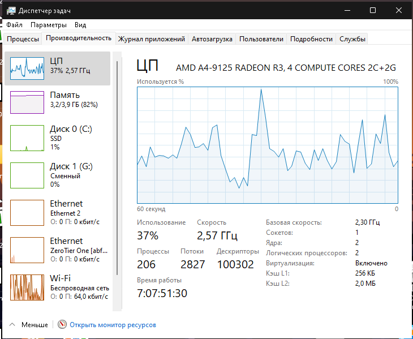Switch to the Журнал приложений tab

click(152, 39)
